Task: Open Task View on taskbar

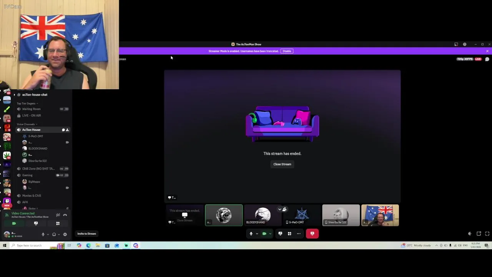Action: click(69, 245)
